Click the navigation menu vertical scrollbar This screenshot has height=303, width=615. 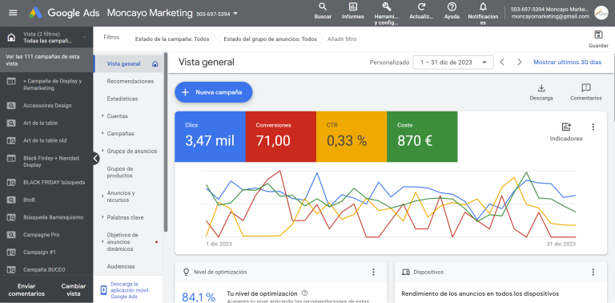(166, 142)
